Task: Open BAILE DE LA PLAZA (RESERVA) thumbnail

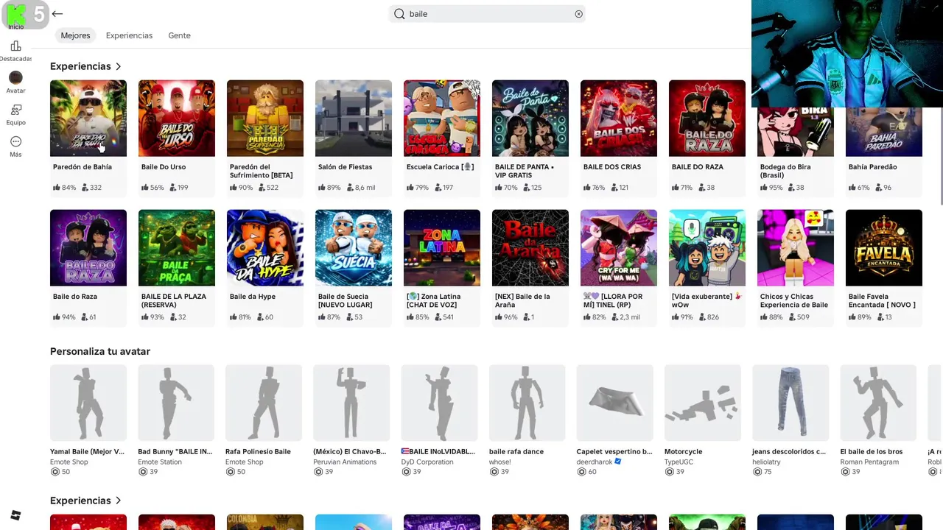Action: 177,248
